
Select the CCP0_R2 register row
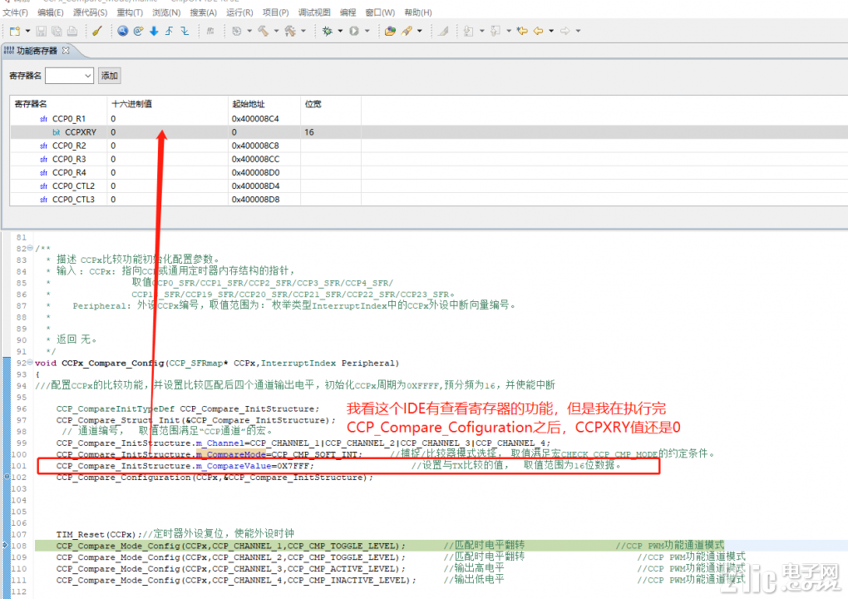[x=429, y=146]
